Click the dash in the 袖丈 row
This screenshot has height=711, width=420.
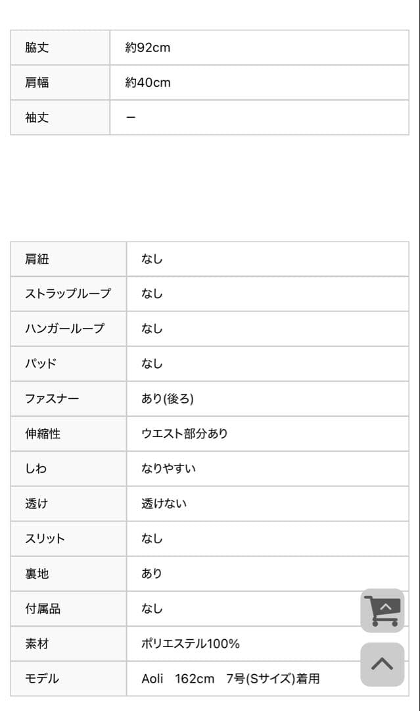click(x=130, y=117)
